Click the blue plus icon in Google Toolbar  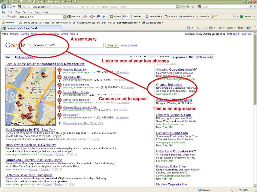[x=103, y=16]
